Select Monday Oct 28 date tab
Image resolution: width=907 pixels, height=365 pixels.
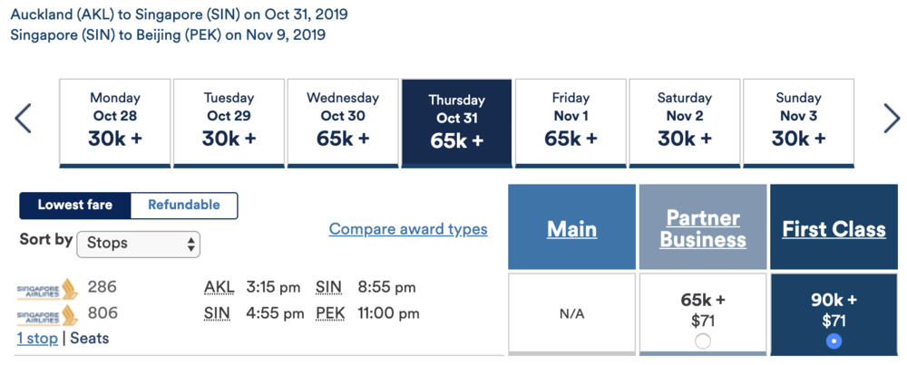114,122
